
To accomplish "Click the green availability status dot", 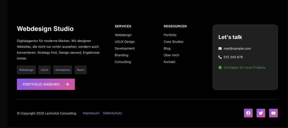I will 220,68.
